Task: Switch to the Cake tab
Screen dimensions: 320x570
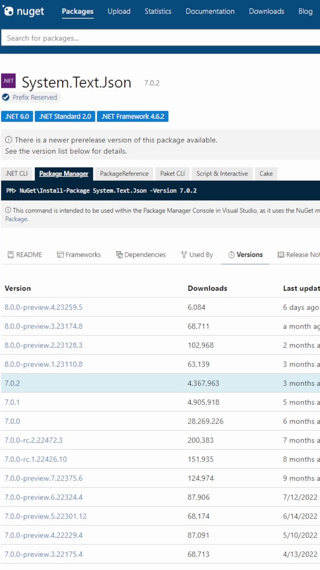Action: pos(266,174)
